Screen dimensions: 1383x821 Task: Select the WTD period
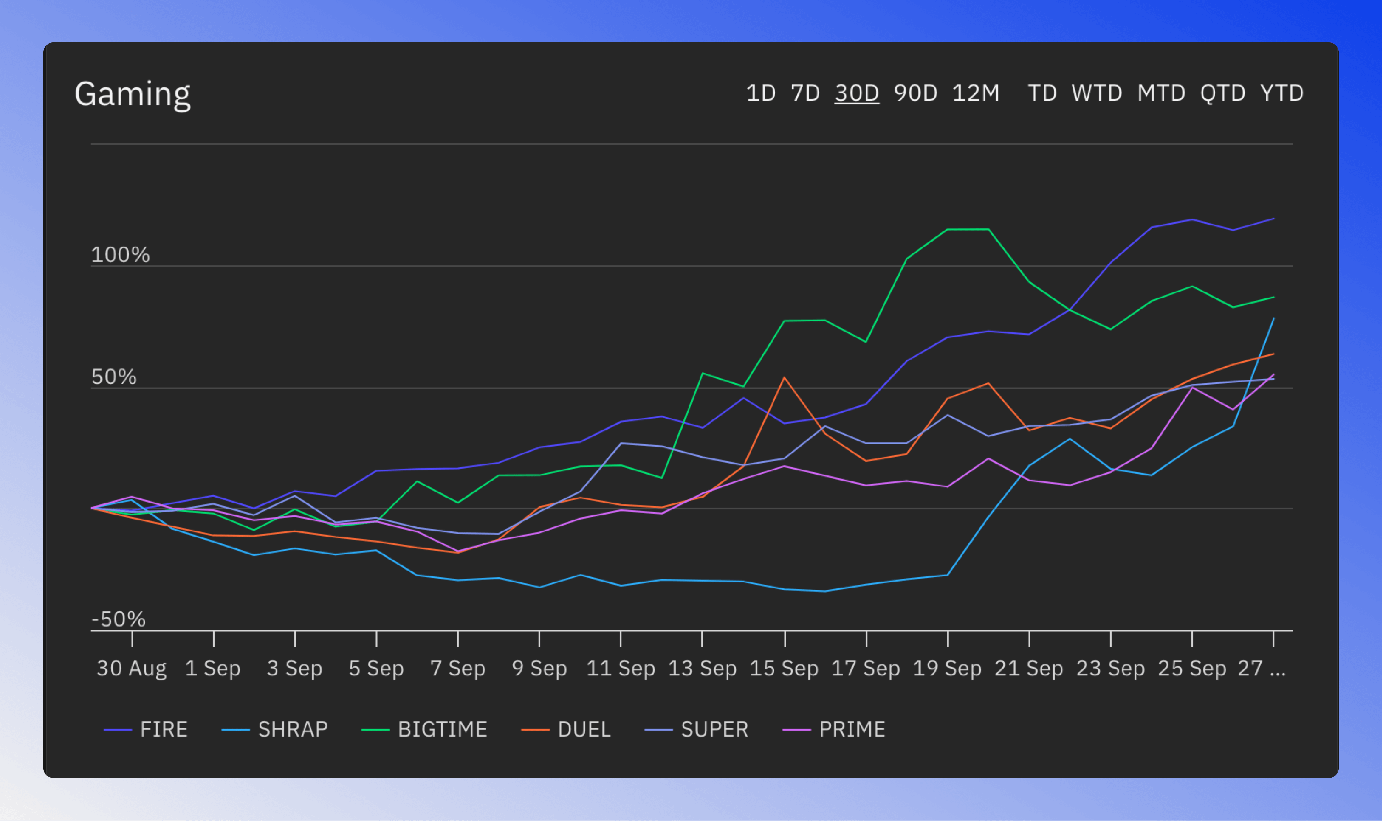click(1097, 93)
